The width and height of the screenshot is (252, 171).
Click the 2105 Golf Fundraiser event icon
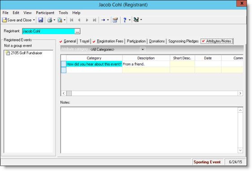click(8, 53)
